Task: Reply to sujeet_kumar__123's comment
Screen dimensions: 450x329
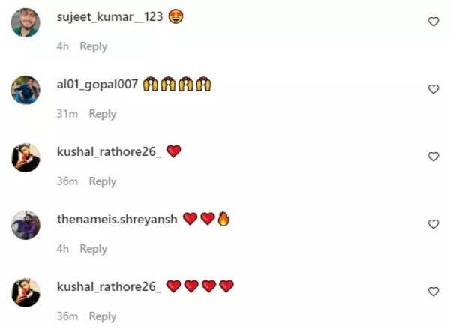Action: pyautogui.click(x=94, y=46)
